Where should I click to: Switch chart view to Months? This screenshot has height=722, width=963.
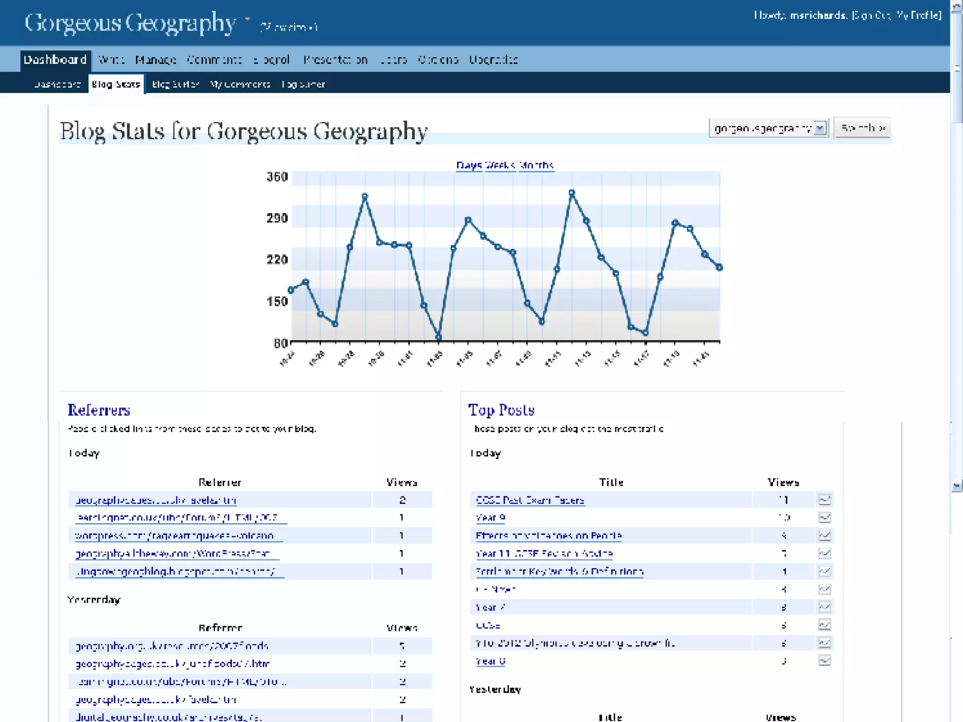point(537,165)
